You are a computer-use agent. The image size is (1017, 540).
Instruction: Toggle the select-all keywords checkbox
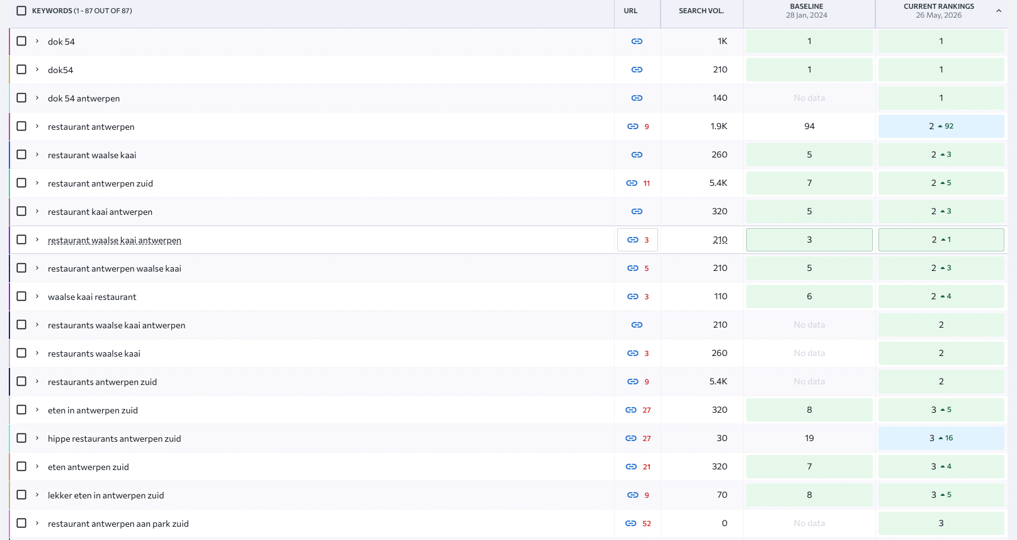[21, 11]
